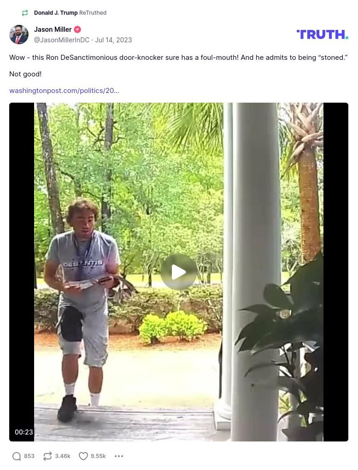
Task: Click the 00:23 video duration label
Action: (23, 432)
